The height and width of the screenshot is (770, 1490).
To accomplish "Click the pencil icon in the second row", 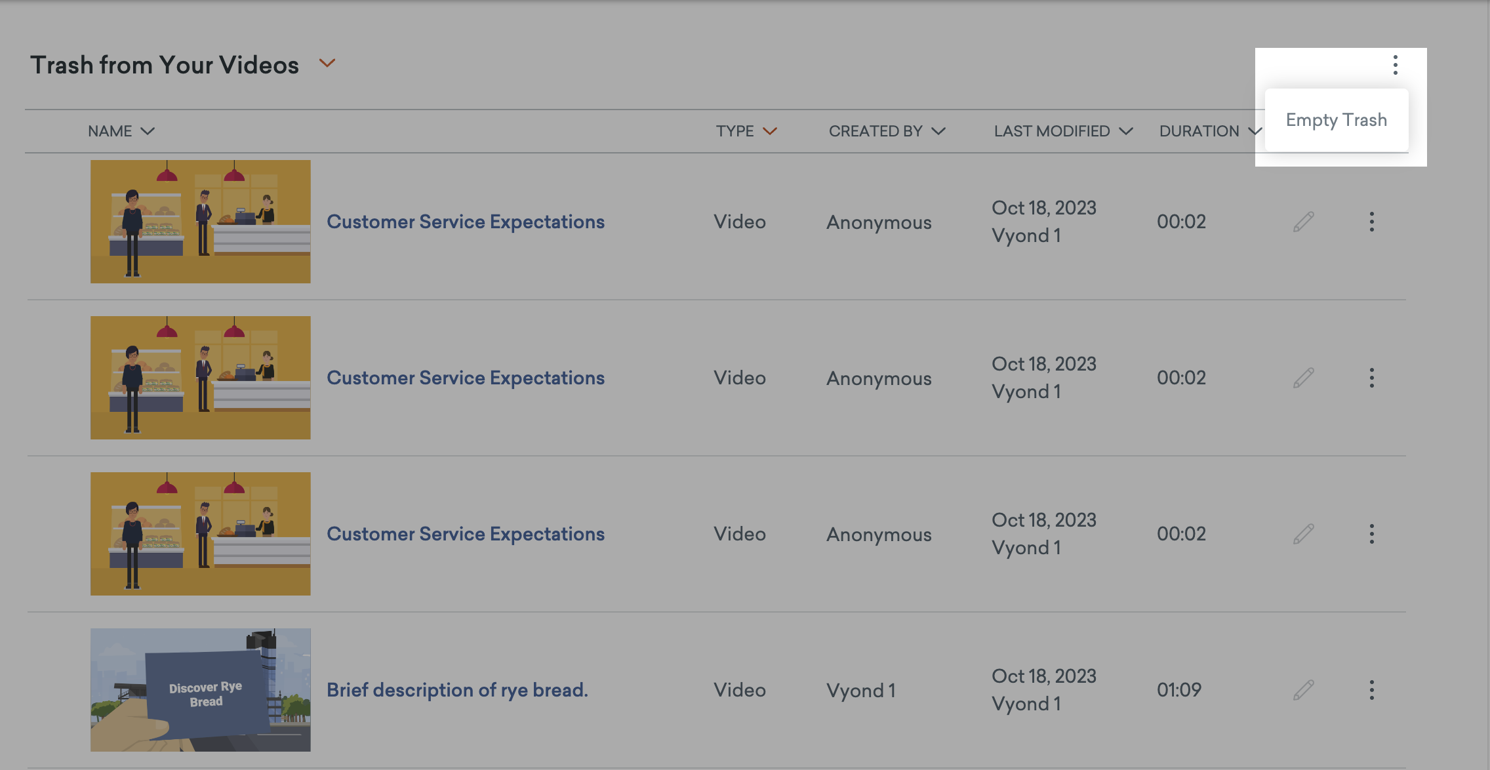I will pos(1303,377).
